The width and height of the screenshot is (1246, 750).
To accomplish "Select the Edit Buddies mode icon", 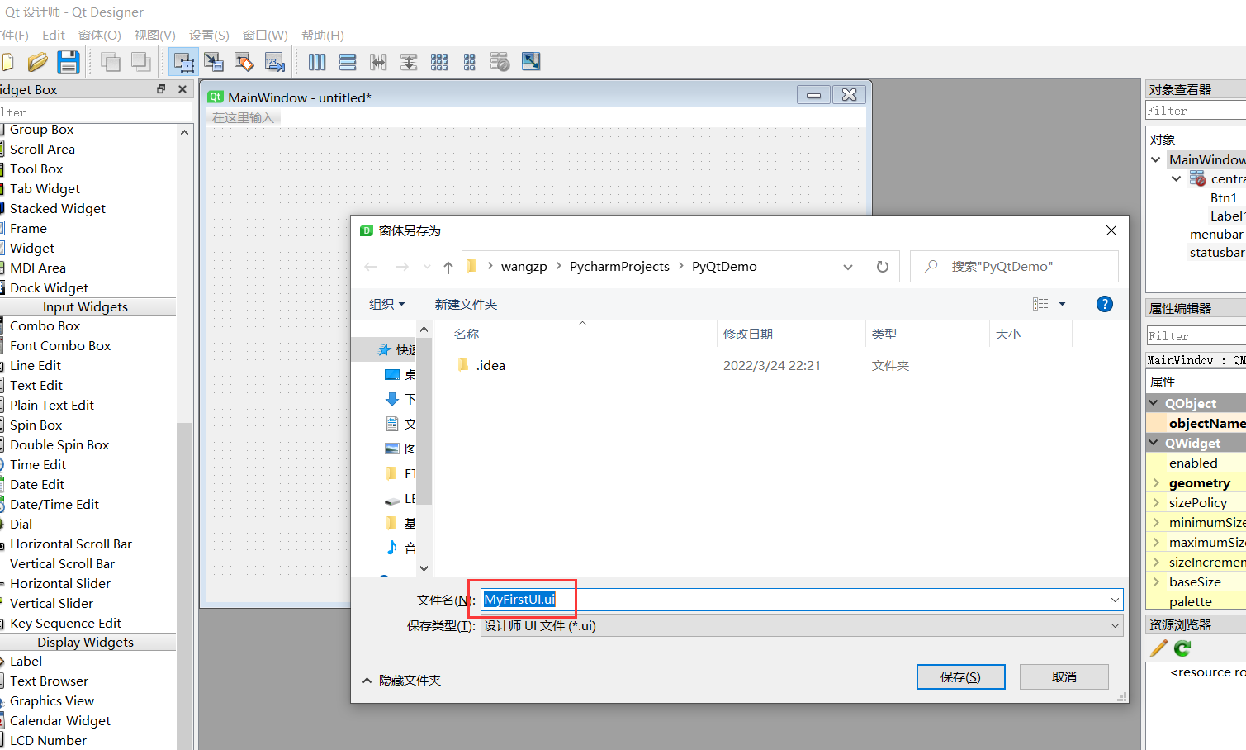I will pos(244,62).
